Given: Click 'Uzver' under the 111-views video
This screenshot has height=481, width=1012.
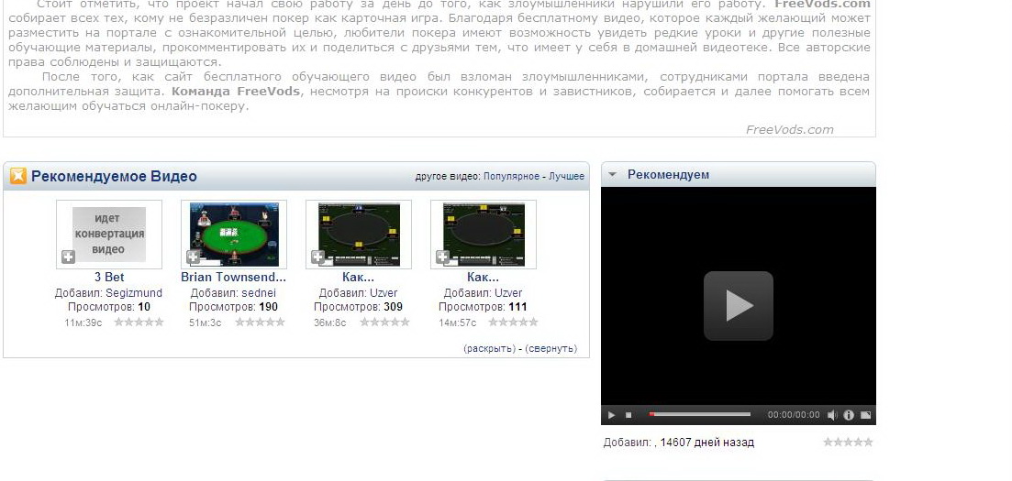Looking at the screenshot, I should (x=508, y=293).
